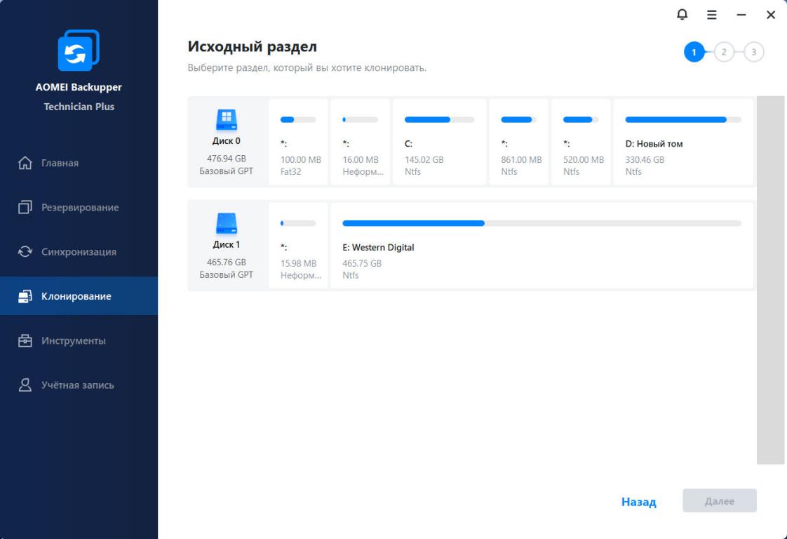
Task: Click the Учётная запись user icon
Action: point(25,385)
